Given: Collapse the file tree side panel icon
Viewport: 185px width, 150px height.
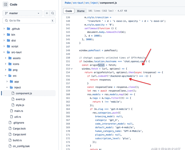Looking at the screenshot, I should click(5, 5).
